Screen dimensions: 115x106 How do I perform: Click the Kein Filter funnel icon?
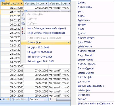pyautogui.click(x=14, y=99)
